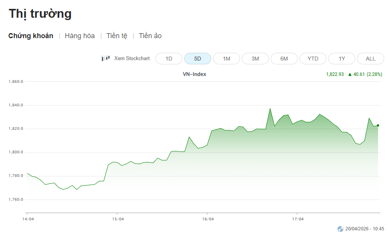Click the globe icon beside the timestamp
The height and width of the screenshot is (235, 388).
340,229
